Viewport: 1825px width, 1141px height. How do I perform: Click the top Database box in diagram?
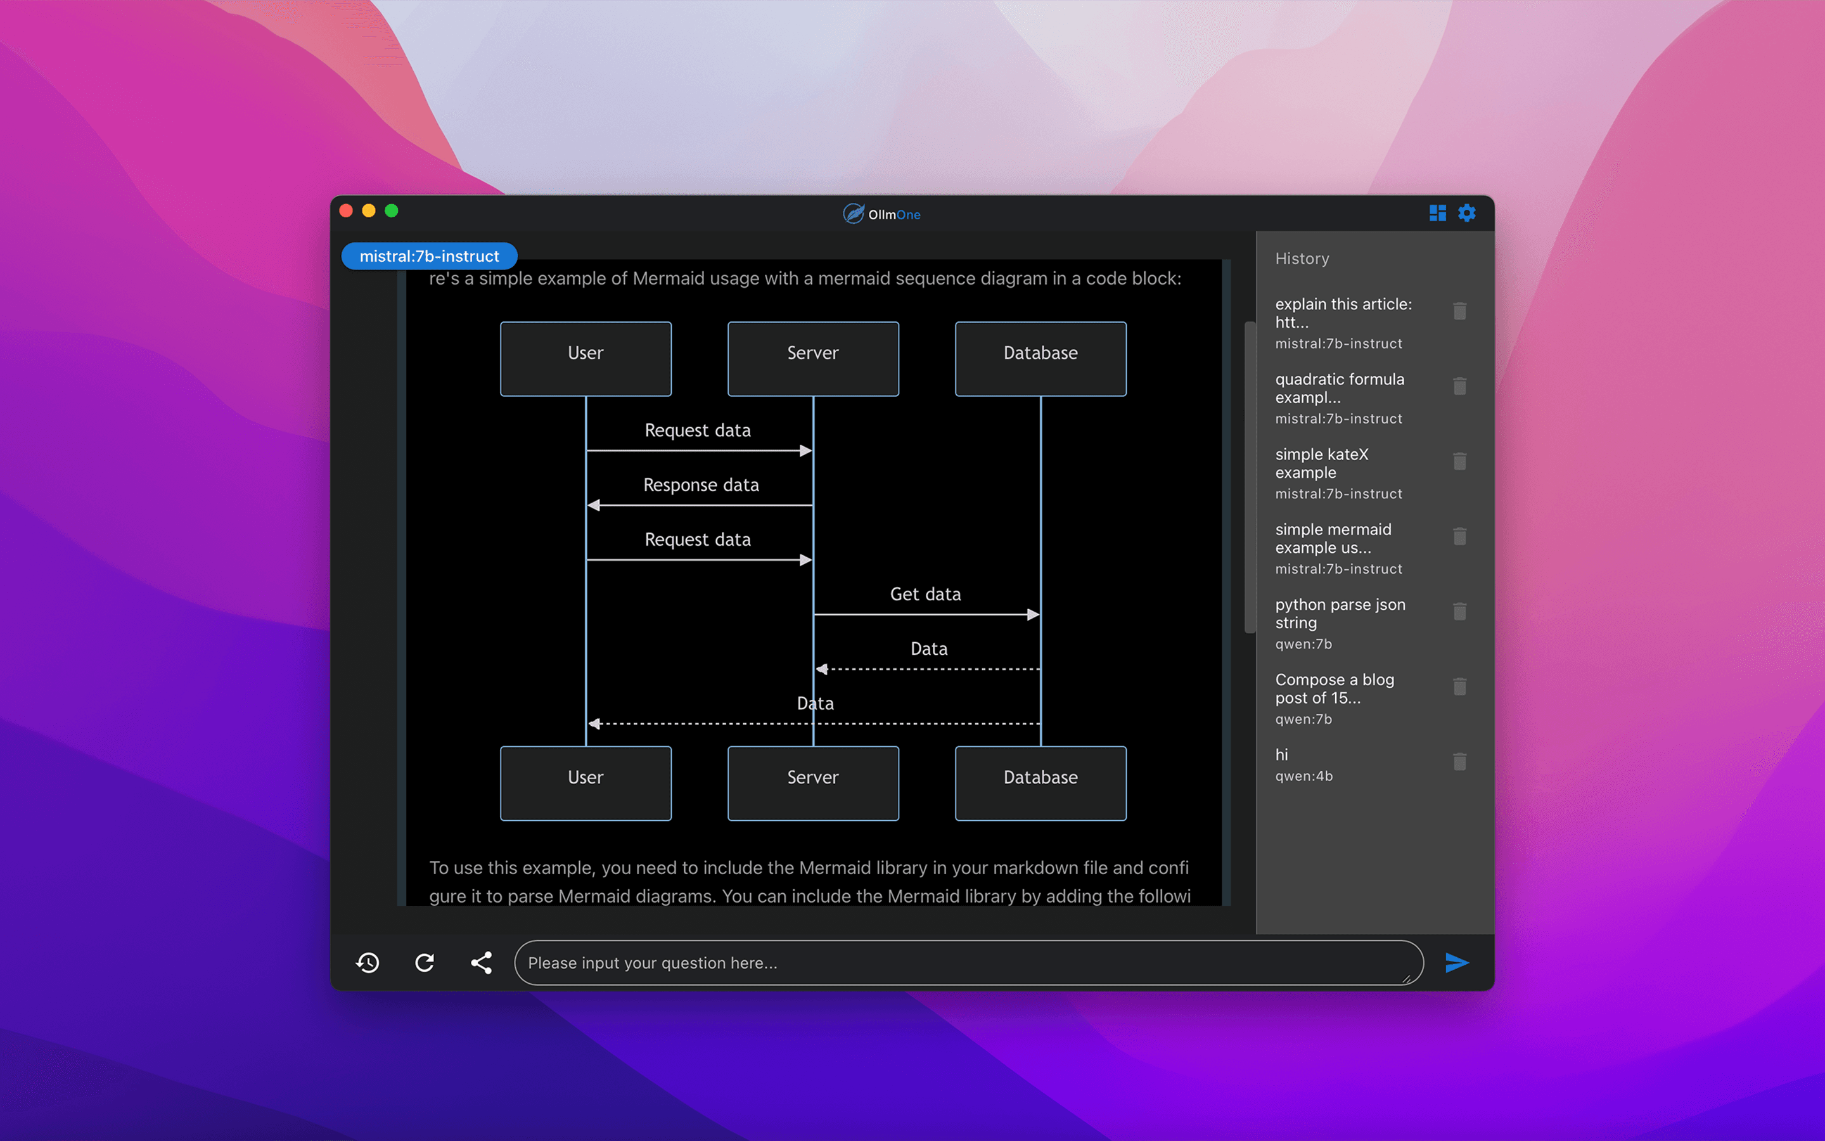point(1041,359)
